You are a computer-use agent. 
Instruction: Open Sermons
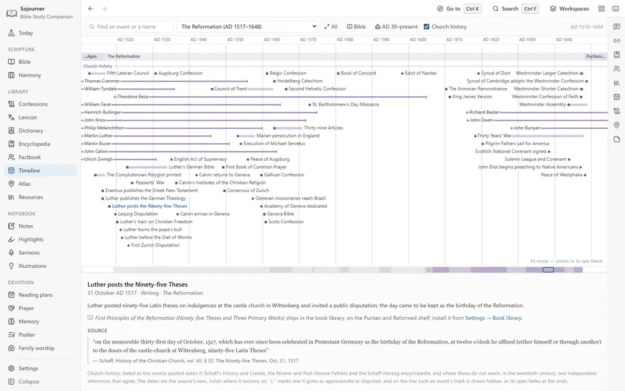[x=40, y=253]
